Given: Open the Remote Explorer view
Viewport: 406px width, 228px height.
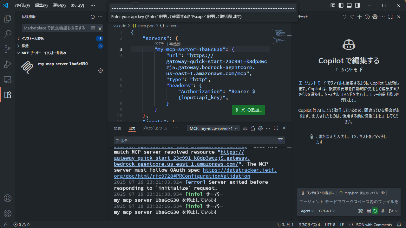Looking at the screenshot, I should click(8, 79).
